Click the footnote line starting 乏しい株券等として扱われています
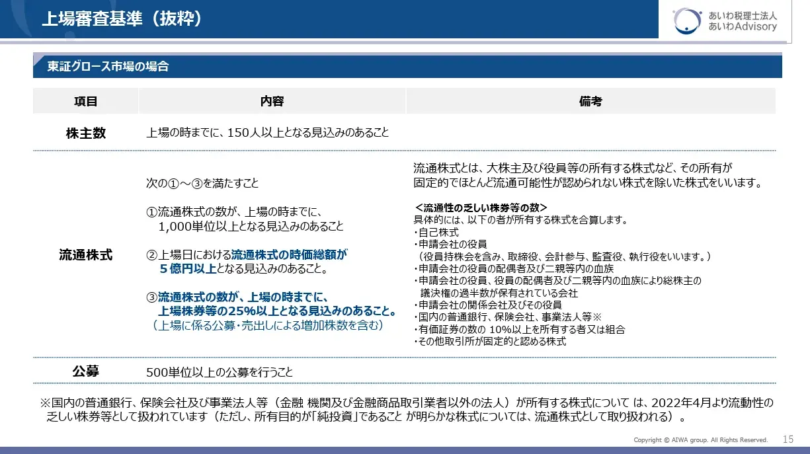Image resolution: width=810 pixels, height=454 pixels. tap(366, 417)
